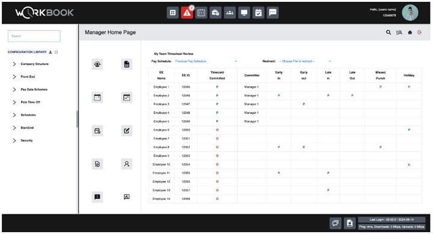Open the contact document icon in footer

point(349,223)
